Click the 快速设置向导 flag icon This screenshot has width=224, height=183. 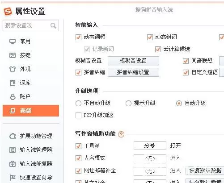pos(13,178)
